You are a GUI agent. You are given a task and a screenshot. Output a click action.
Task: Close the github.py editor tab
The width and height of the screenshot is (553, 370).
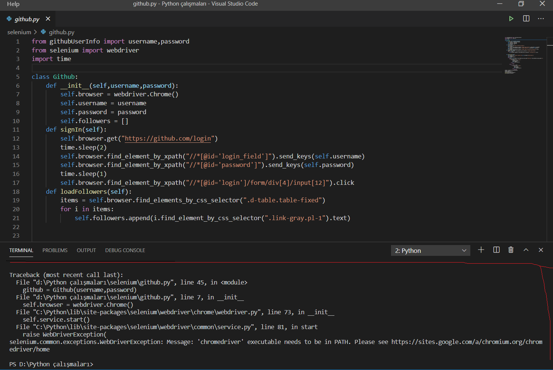click(48, 19)
